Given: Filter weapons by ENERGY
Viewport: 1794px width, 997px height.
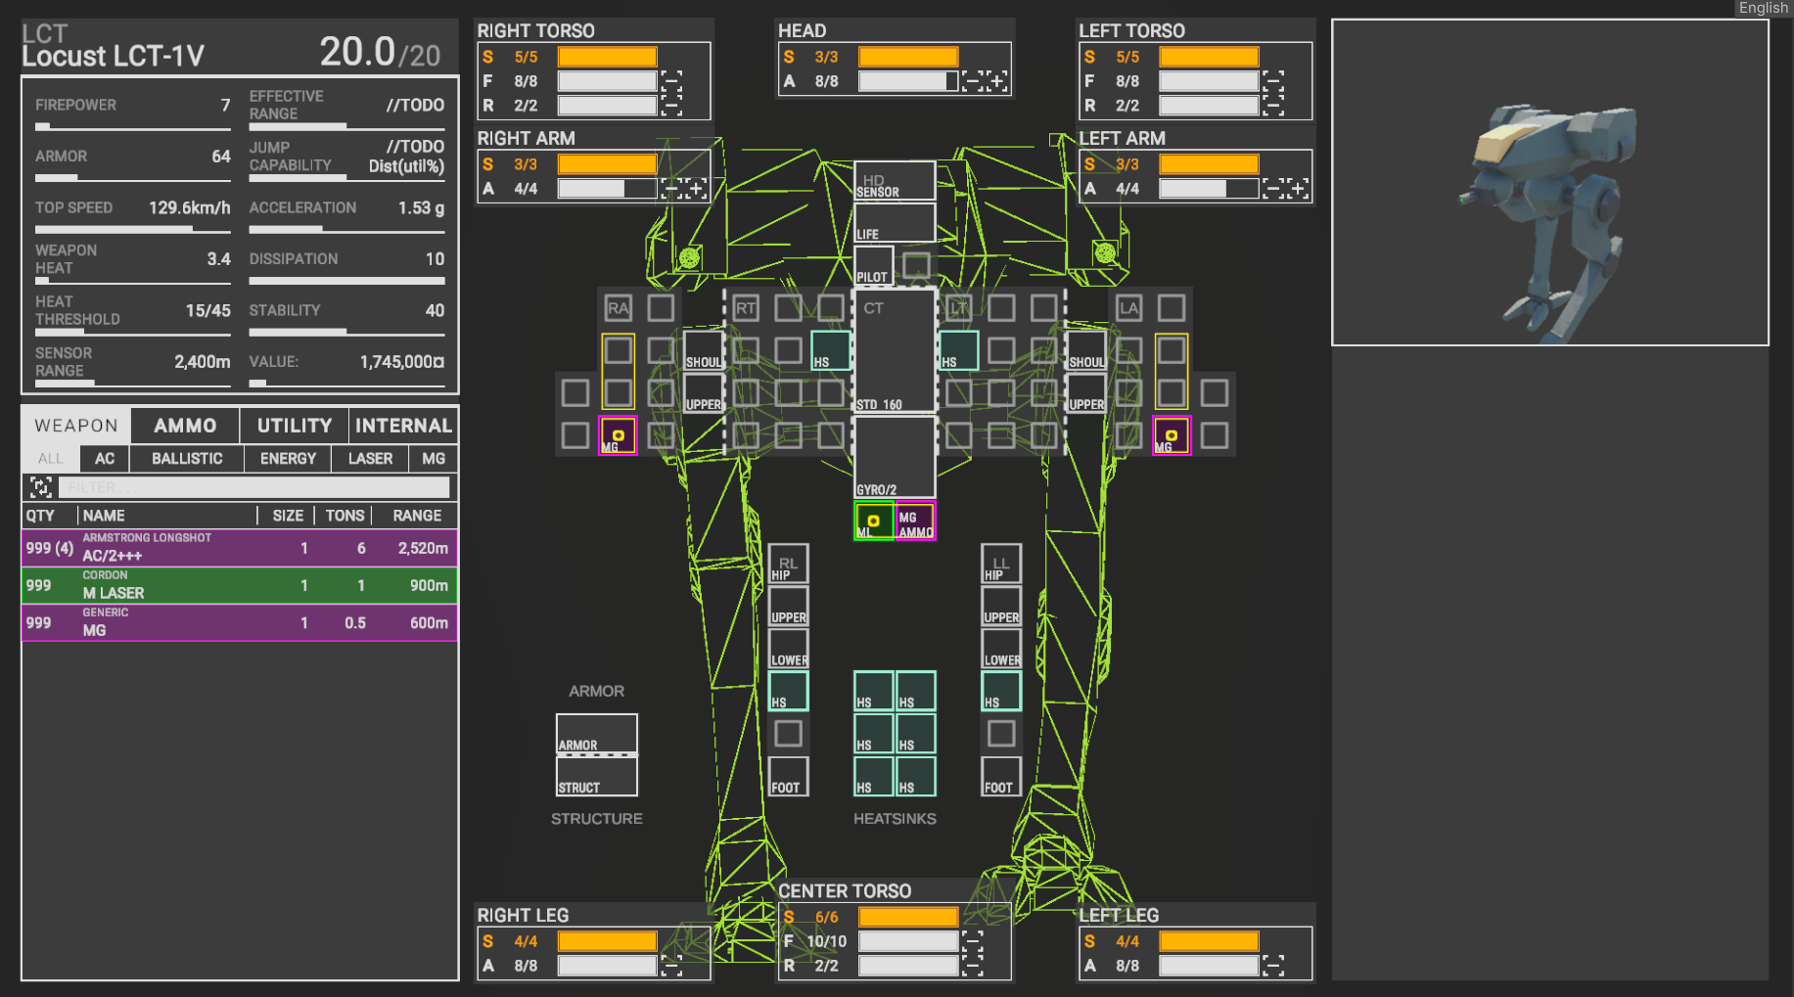Looking at the screenshot, I should tap(288, 459).
